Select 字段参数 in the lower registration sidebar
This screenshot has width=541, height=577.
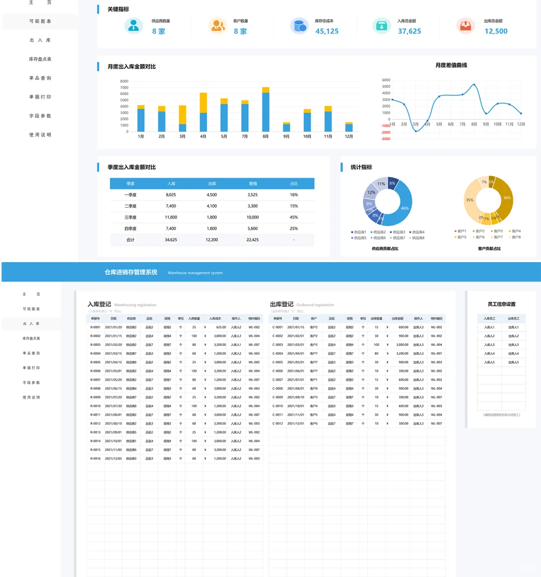[31, 382]
